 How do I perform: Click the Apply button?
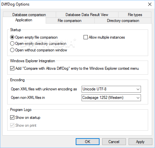click(140, 142)
